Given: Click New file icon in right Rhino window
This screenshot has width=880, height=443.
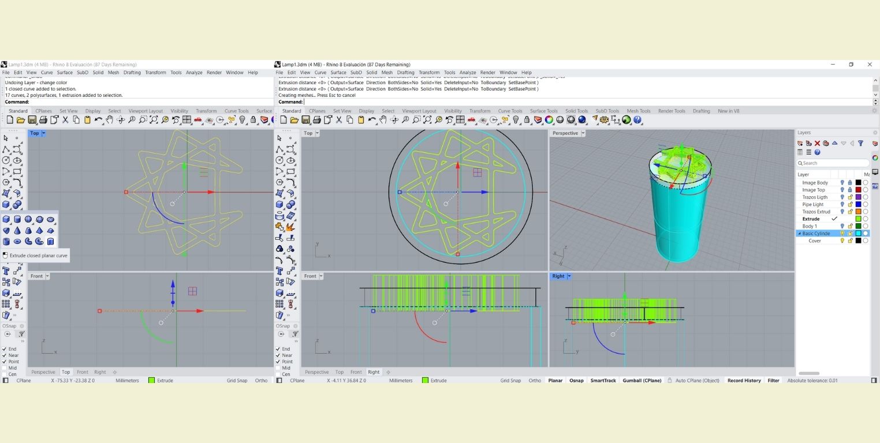Looking at the screenshot, I should tap(284, 120).
